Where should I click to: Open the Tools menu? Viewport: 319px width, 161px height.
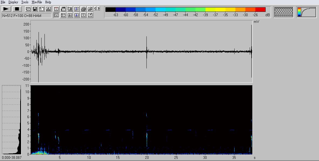tap(25, 2)
